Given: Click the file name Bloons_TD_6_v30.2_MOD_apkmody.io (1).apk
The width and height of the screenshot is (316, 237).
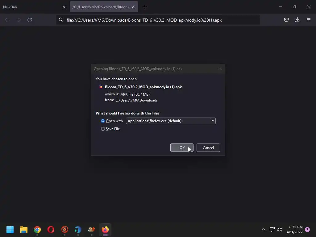Looking at the screenshot, I should pyautogui.click(x=143, y=87).
